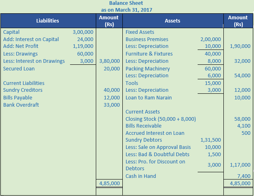
Task: Click the 'Furniture & Fixtures' label
Action: tap(149, 54)
